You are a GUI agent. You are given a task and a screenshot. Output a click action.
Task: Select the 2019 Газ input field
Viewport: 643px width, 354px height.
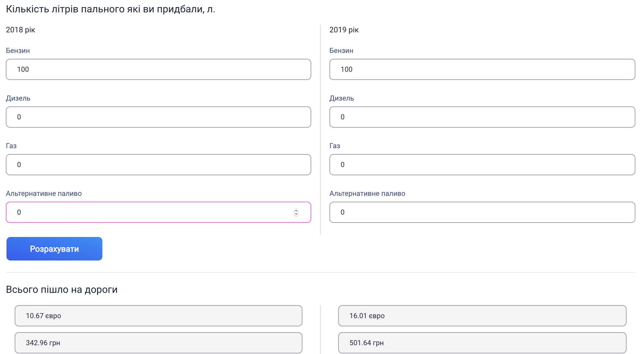pos(482,165)
